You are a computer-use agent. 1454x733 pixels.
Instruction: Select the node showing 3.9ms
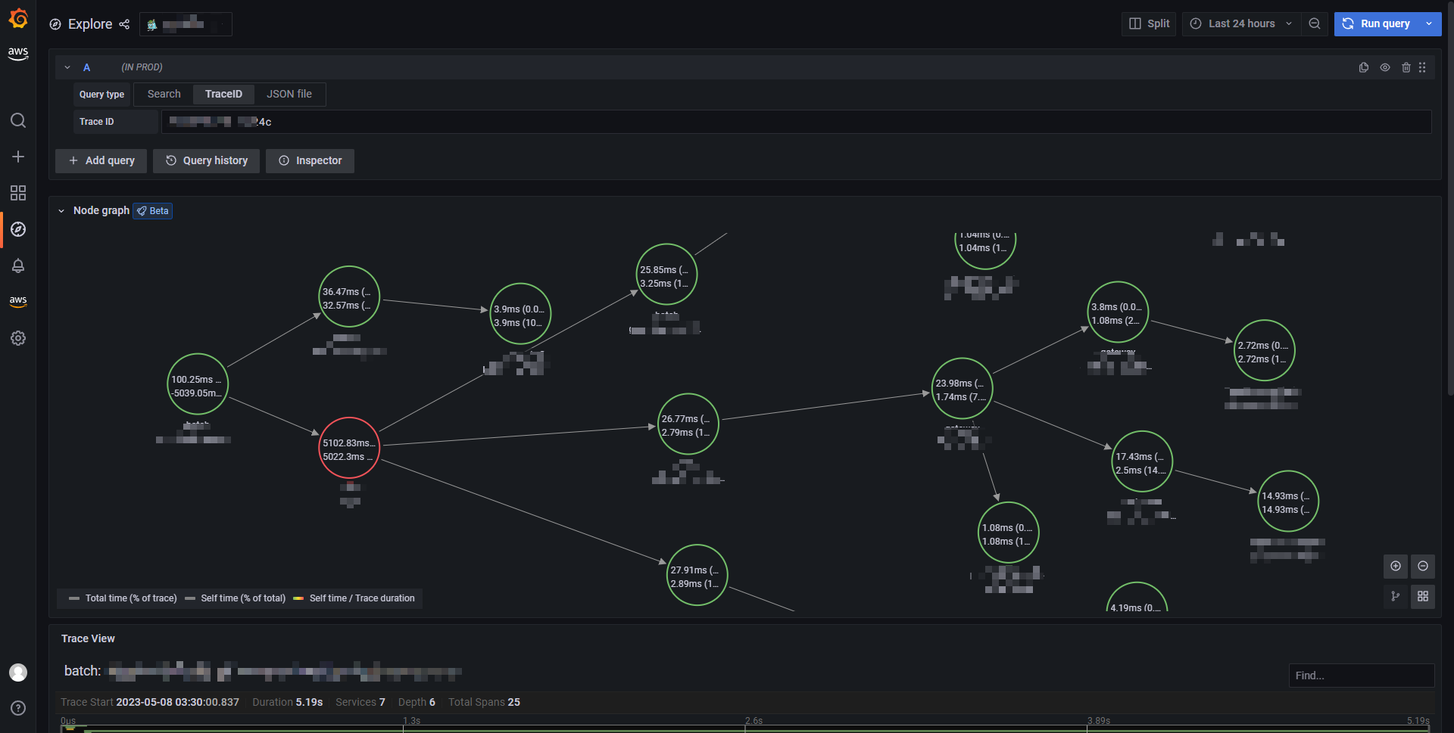click(x=520, y=314)
